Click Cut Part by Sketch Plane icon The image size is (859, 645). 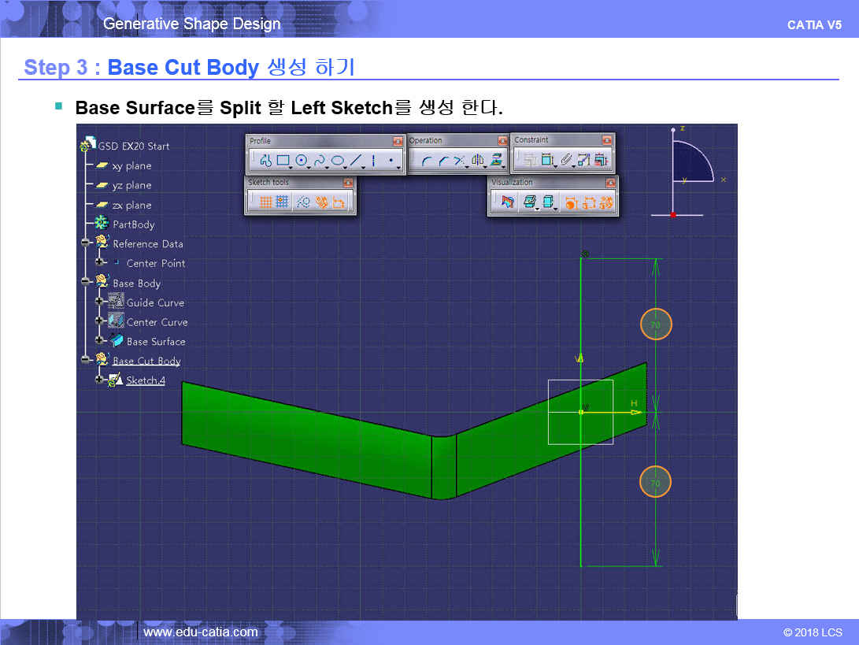coord(506,202)
